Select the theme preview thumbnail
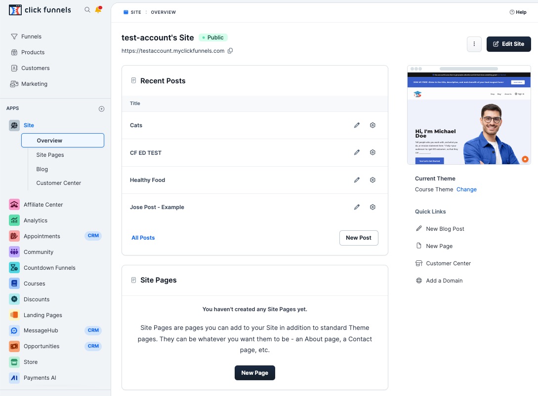The image size is (538, 396). coord(468,115)
